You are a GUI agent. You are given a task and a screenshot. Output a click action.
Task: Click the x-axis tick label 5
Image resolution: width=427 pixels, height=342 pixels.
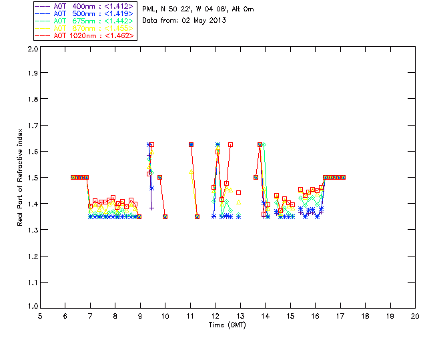[40, 316]
